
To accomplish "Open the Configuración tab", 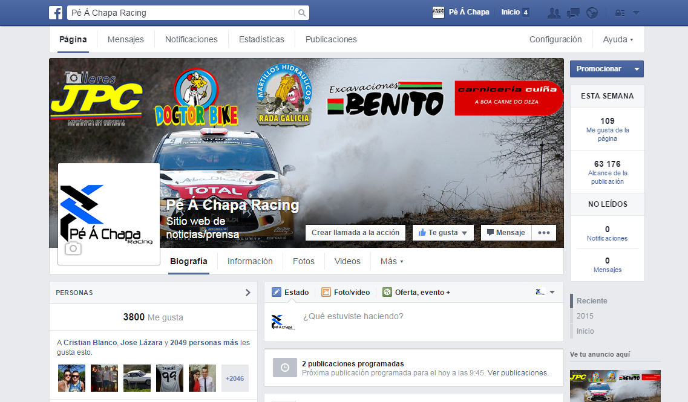I will point(555,39).
